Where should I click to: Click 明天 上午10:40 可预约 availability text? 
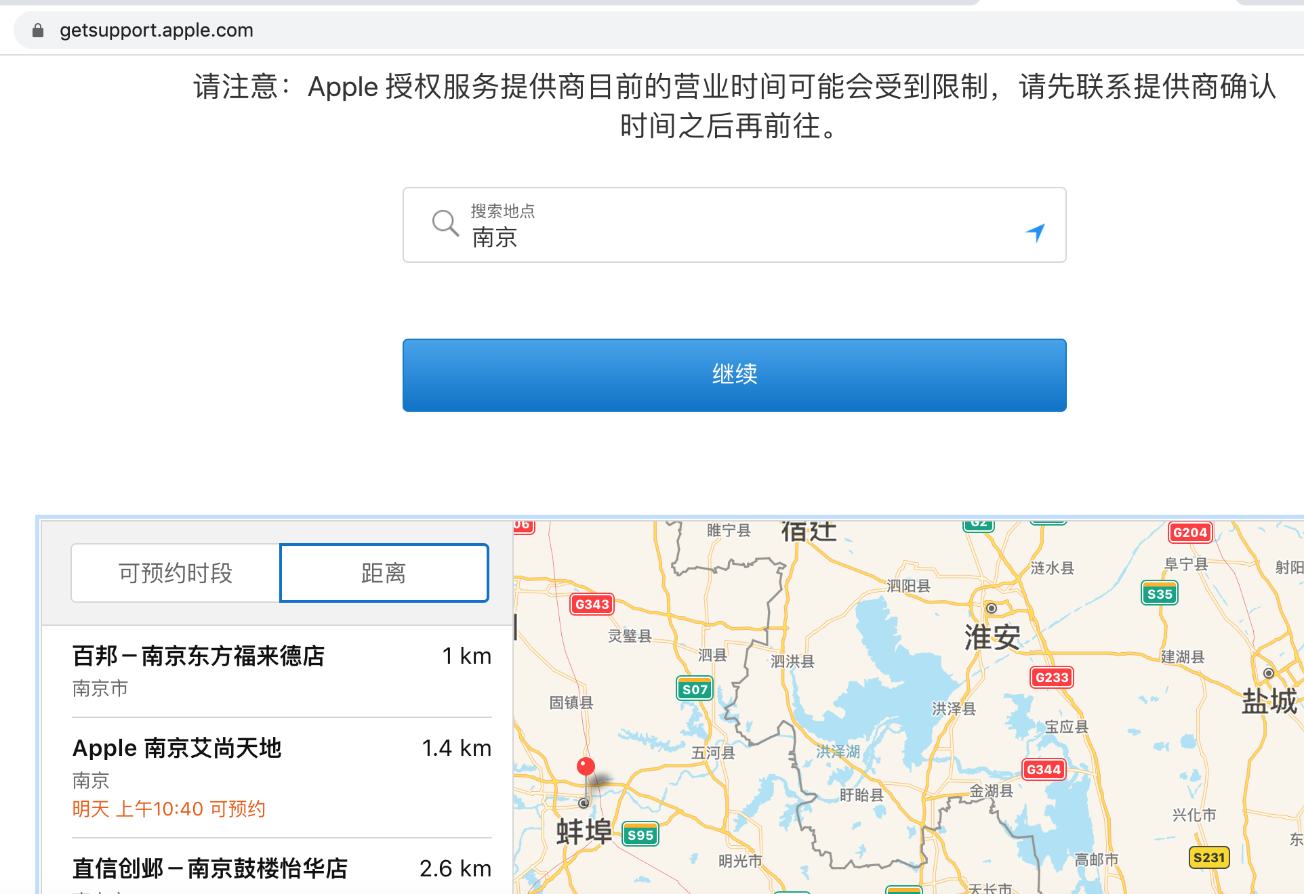coord(169,809)
